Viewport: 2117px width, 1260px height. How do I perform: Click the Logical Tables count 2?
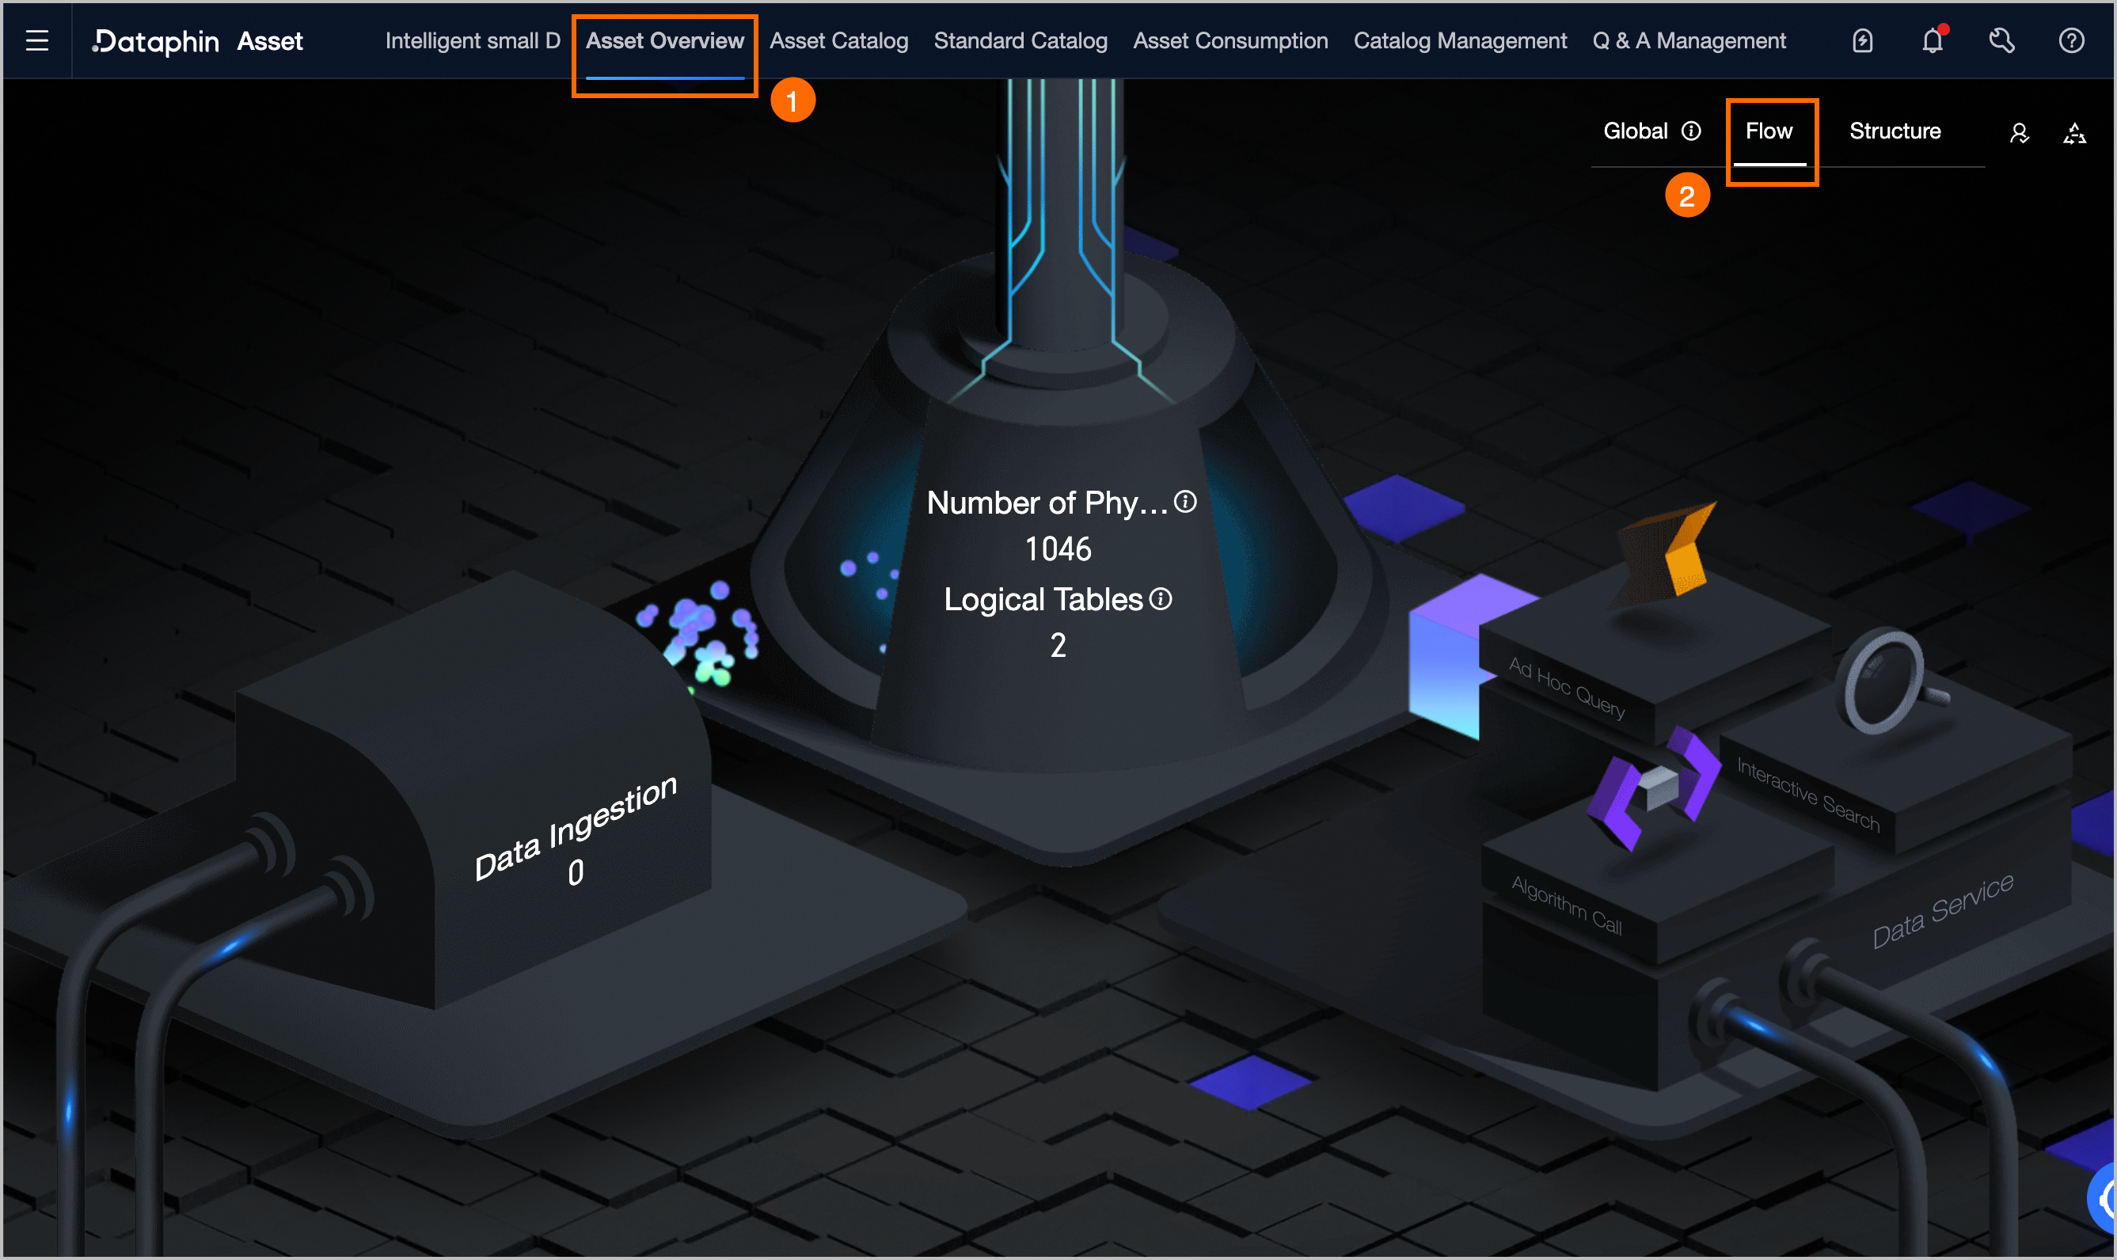point(1058,645)
